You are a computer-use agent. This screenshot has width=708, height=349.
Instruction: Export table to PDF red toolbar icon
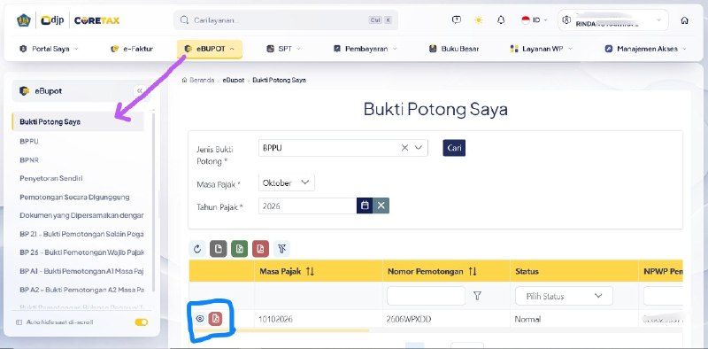(x=260, y=249)
